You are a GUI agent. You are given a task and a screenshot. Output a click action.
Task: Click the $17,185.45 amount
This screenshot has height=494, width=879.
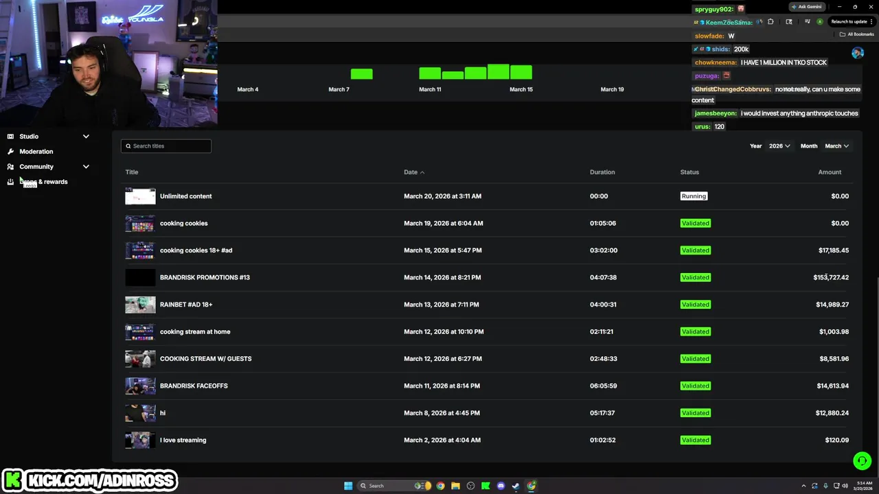(x=834, y=250)
